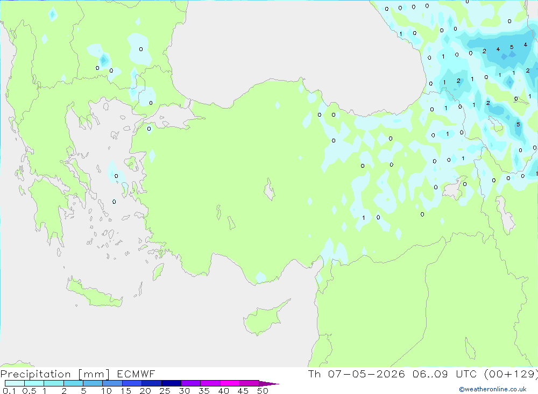This screenshot has width=538, height=394.
Task: Click the legend label 40
Action: coord(223,391)
